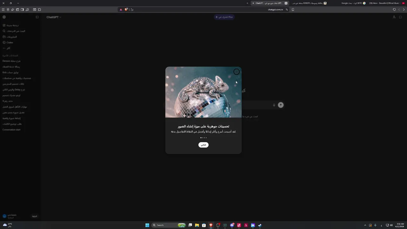Toggle the browser sidebar panel icon

[22, 10]
